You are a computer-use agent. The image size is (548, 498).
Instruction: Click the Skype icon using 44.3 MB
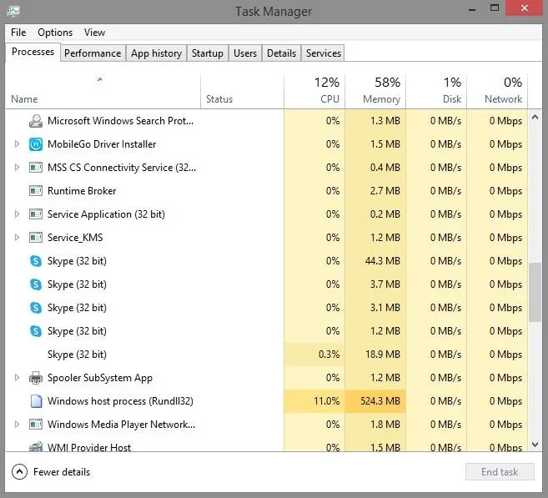pyautogui.click(x=36, y=261)
